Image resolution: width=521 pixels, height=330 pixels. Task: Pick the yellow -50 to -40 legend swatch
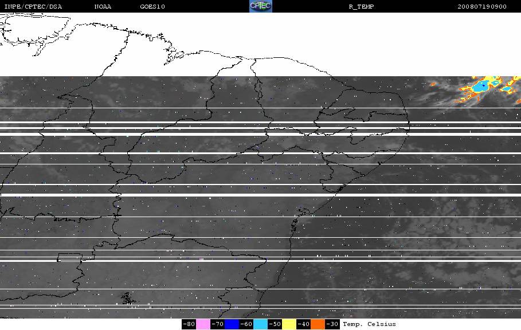point(289,324)
